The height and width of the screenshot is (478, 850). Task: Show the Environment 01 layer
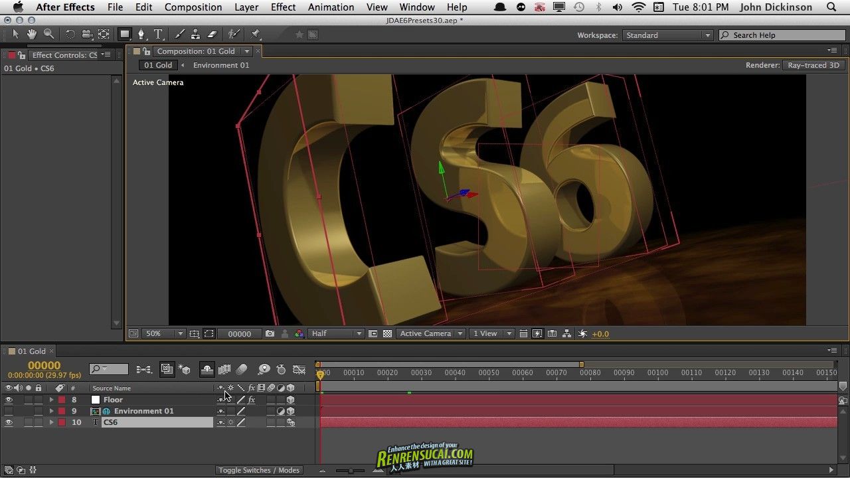coord(9,411)
